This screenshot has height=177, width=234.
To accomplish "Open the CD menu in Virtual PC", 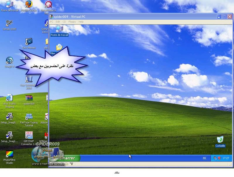I will pyautogui.click(x=64, y=22).
